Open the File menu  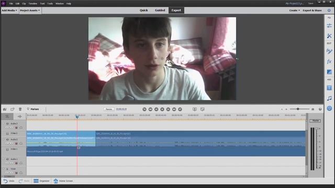(x=11, y=4)
